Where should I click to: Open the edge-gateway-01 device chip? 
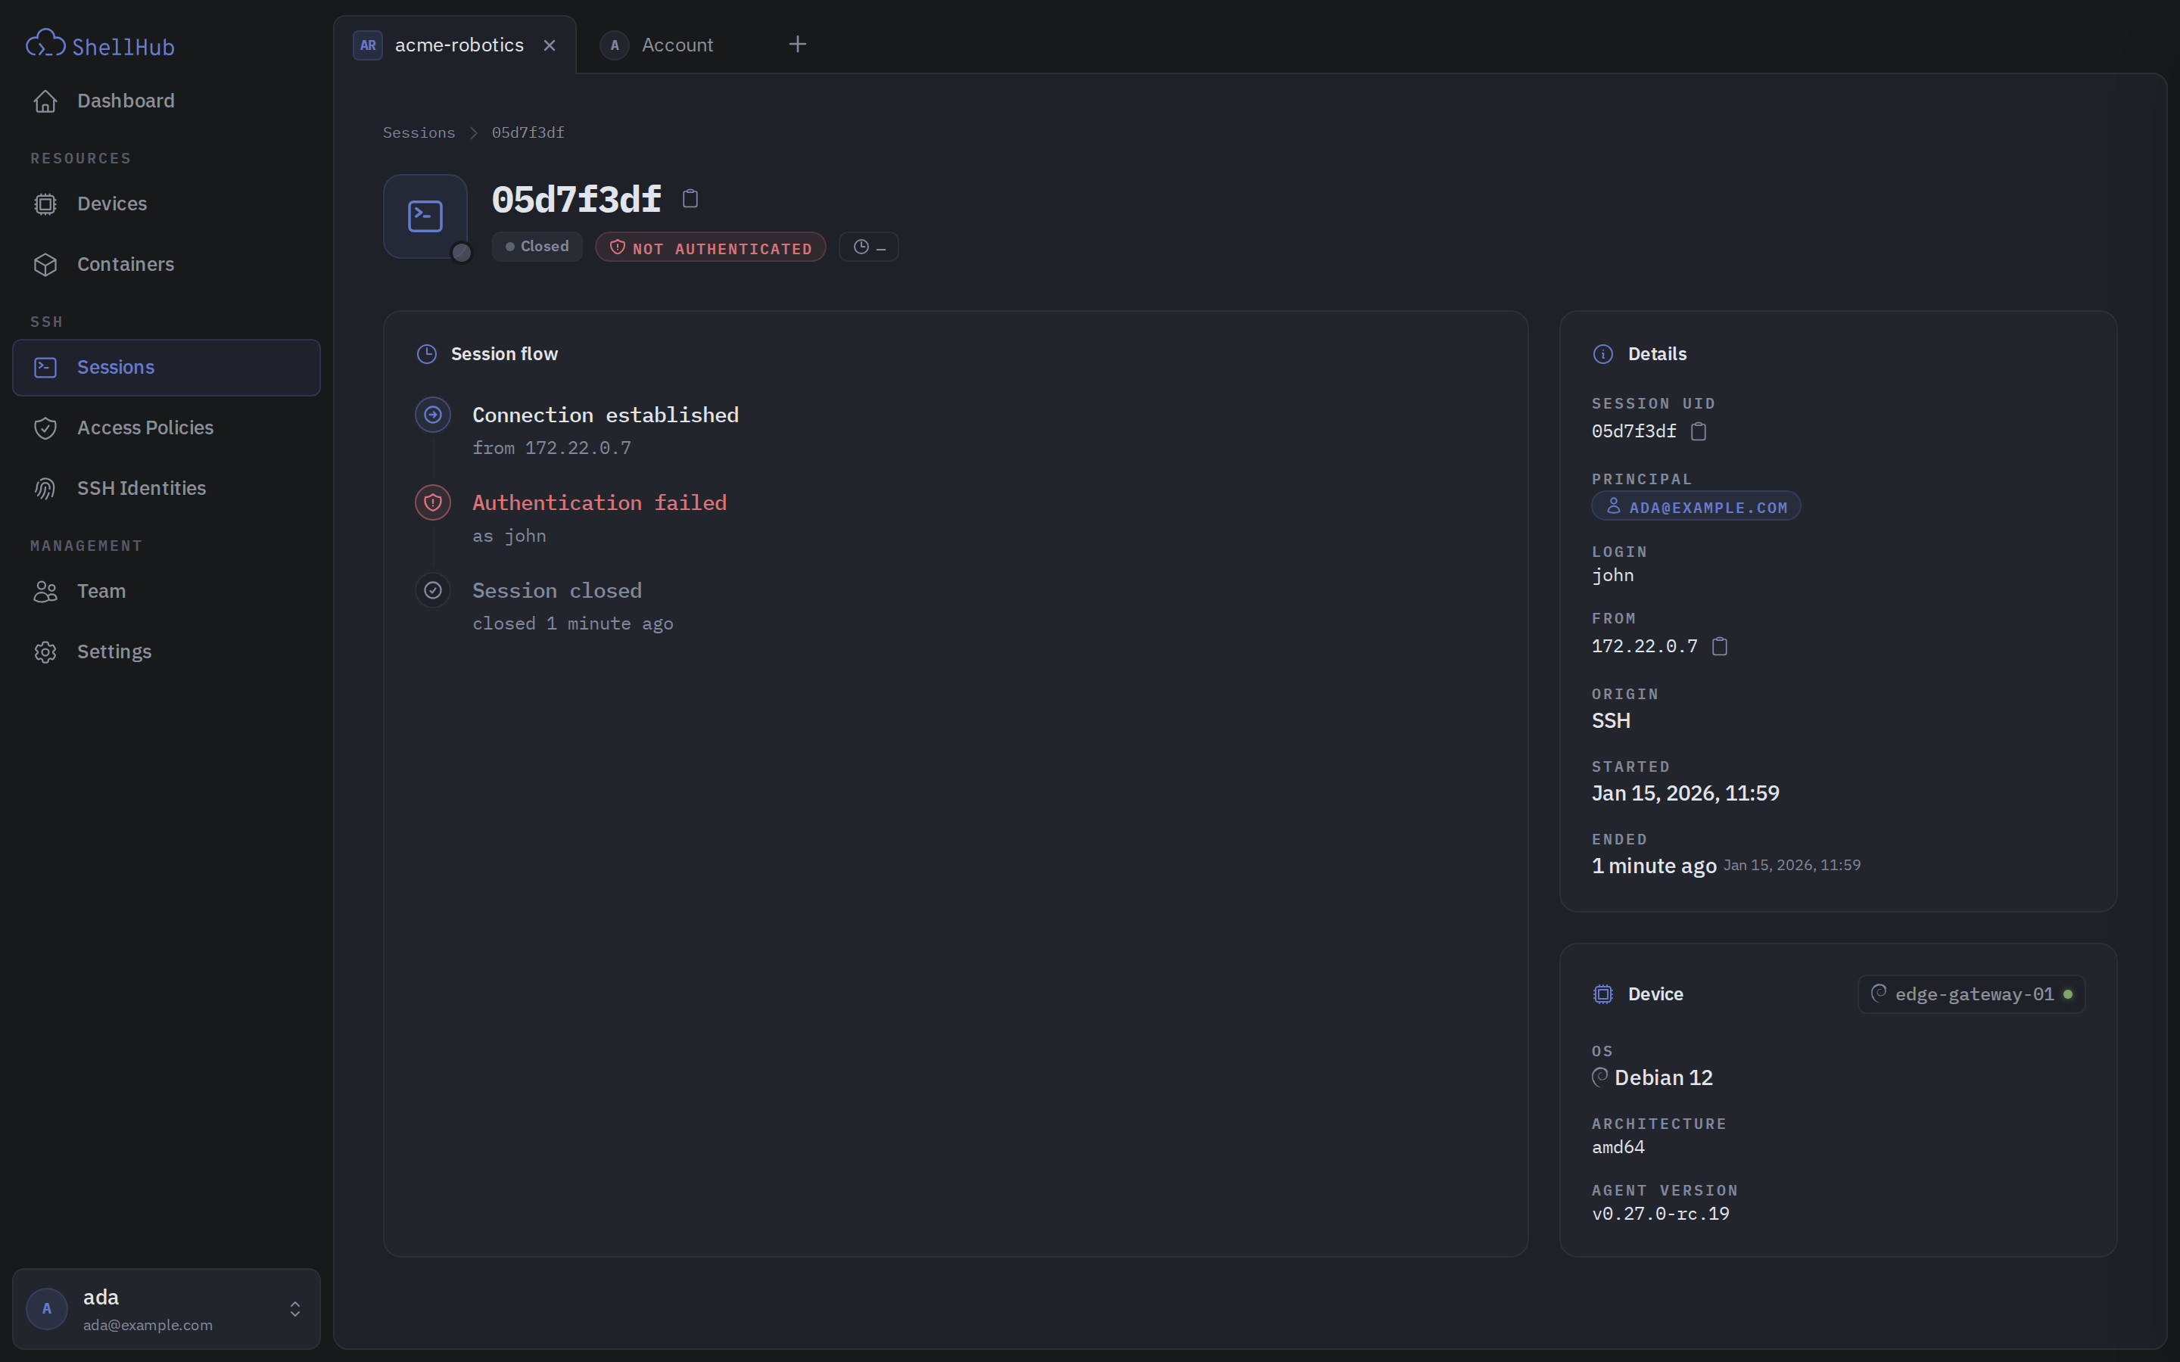[x=1971, y=994]
